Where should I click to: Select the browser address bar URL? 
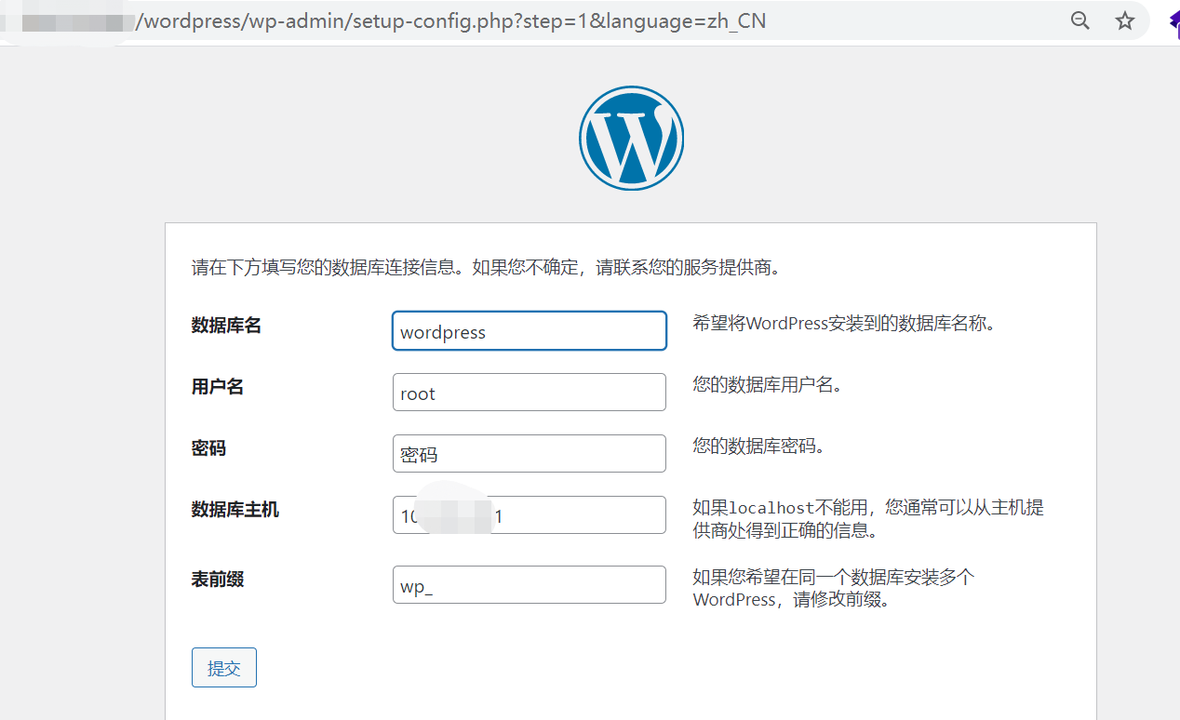[x=451, y=20]
